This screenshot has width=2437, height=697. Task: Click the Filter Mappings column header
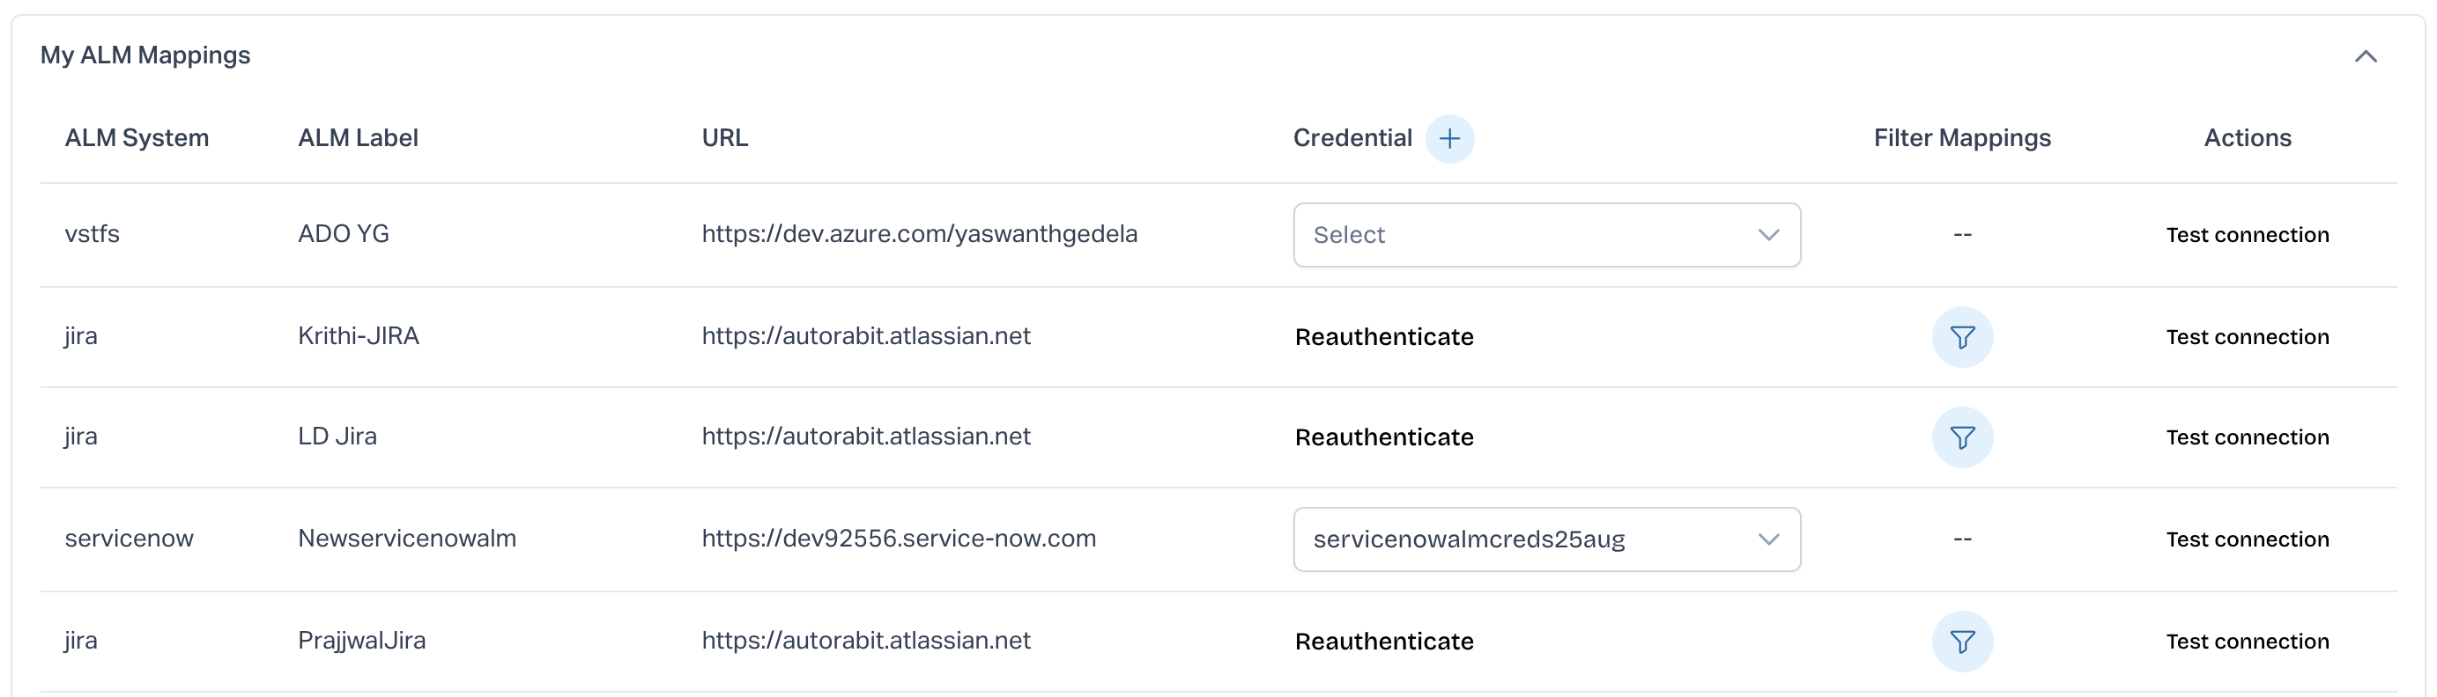click(x=1962, y=138)
